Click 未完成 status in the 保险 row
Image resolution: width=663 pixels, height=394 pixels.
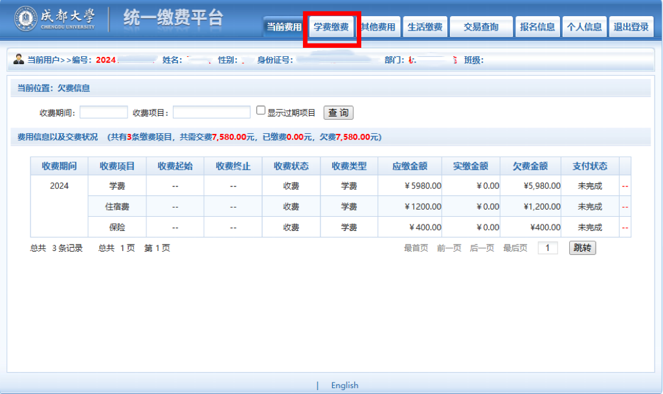tap(590, 228)
